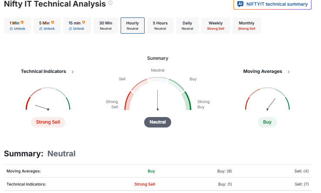Screen dimensions: 321x193
Task: Click the Technical Indicators: row label
Action: coord(26,184)
